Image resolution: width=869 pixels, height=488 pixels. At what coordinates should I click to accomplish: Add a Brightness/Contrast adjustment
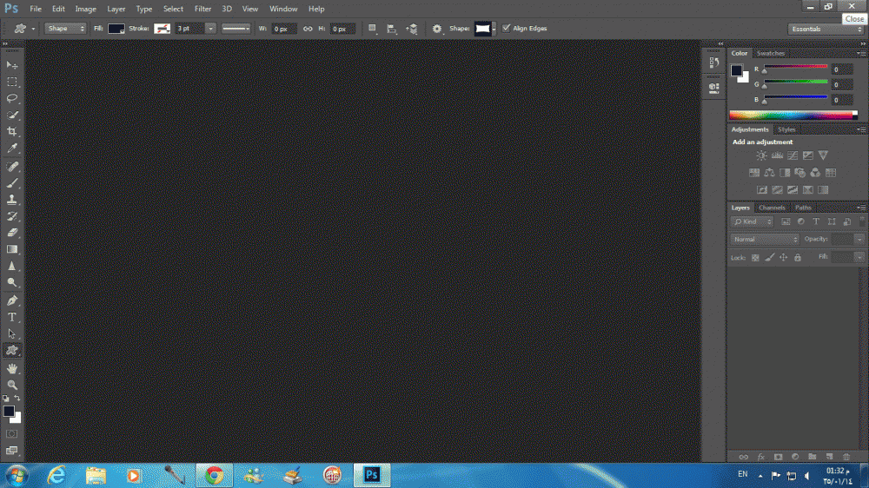coord(761,155)
